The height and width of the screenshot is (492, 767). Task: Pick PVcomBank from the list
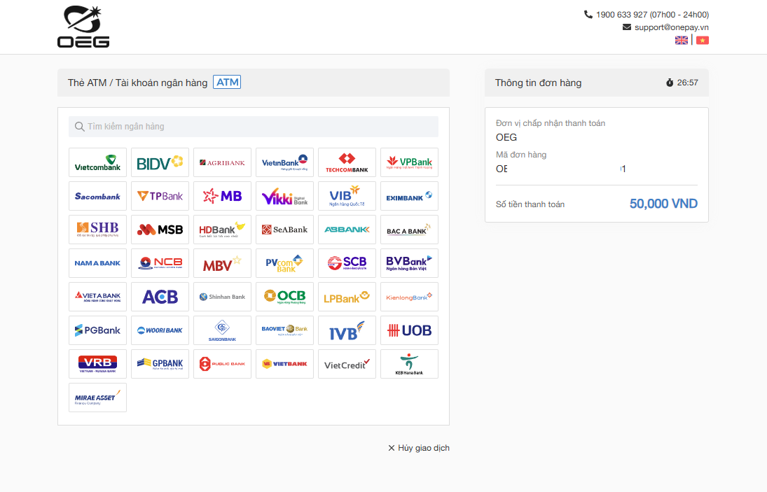(x=284, y=263)
